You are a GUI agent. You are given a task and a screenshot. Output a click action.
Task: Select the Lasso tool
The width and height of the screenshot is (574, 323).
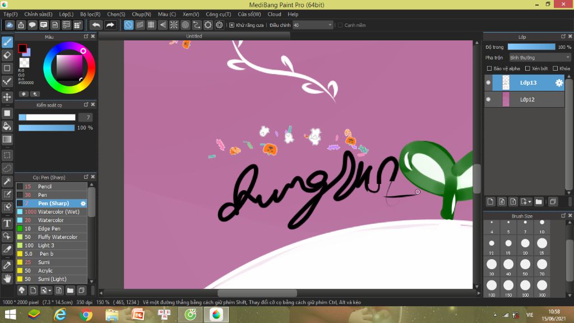pyautogui.click(x=7, y=168)
